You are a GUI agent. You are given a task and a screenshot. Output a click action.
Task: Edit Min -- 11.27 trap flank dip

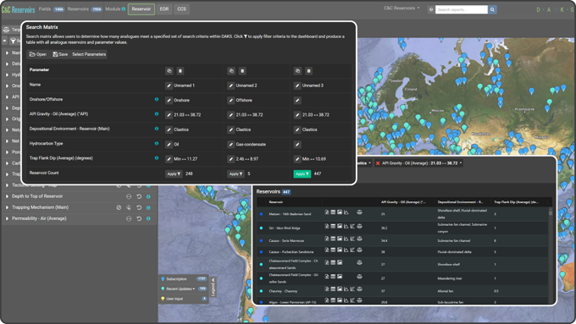click(169, 159)
